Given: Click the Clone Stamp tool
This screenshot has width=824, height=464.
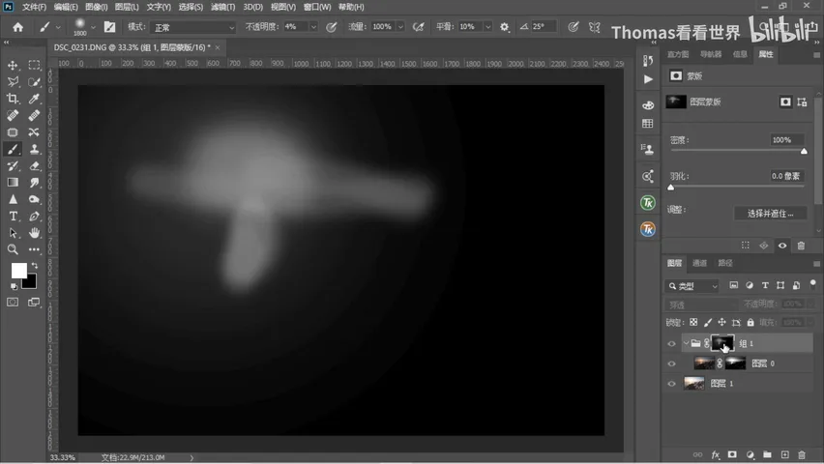Looking at the screenshot, I should point(34,149).
